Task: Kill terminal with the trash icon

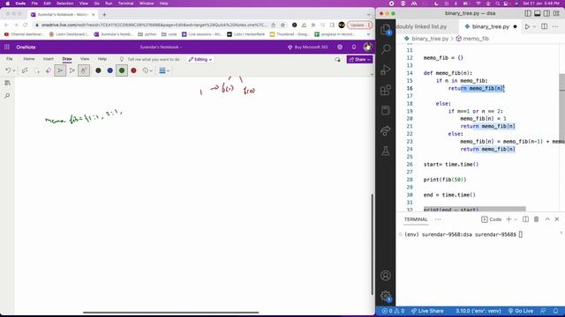Action: coord(536,219)
